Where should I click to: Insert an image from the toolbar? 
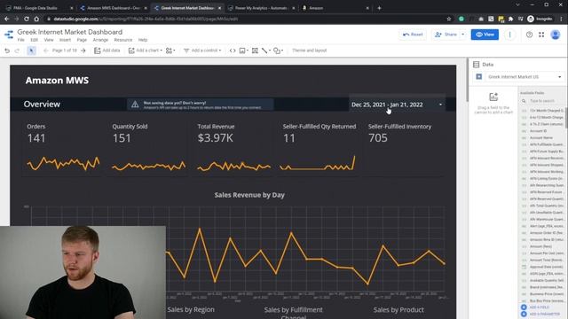point(243,51)
